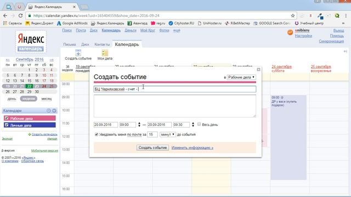Go to next month arrow in mini calendar
This screenshot has width=351, height=197.
coord(52,60)
